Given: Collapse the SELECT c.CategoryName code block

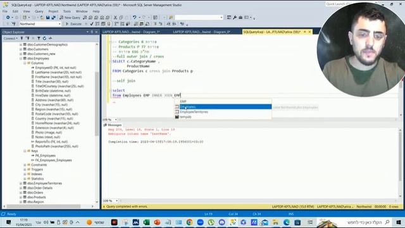Looking at the screenshot, I should (x=111, y=61).
